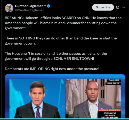Click the 'GOVERNMENT SHUTDOWN' countdown box

[x=110, y=114]
